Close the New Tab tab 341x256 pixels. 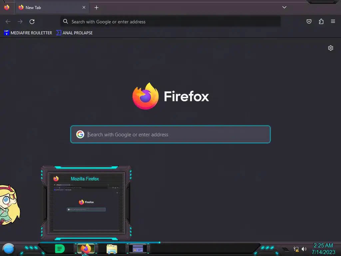point(84,7)
